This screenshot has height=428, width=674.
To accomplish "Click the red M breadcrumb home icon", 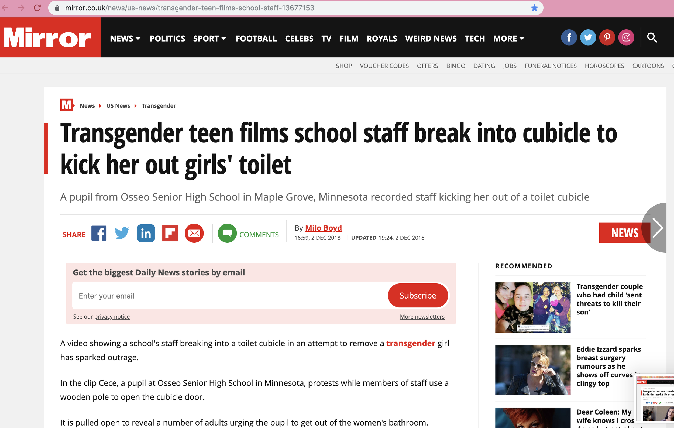I will click(67, 105).
